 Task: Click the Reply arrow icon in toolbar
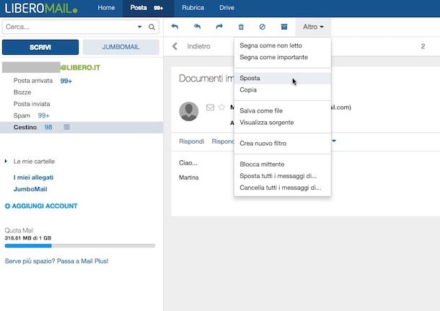175,27
